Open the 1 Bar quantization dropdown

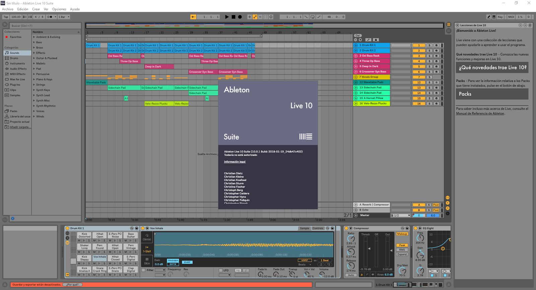(x=64, y=17)
